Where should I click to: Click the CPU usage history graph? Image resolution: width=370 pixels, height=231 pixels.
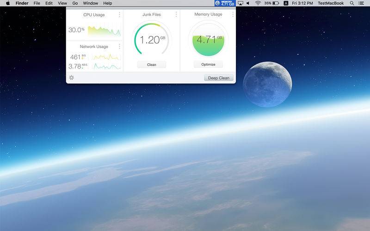coord(105,31)
